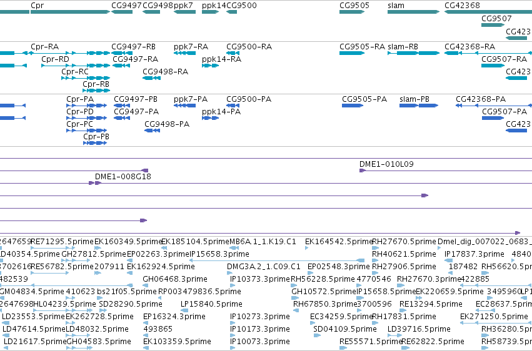Click transcript ppk7-RA

(184, 53)
